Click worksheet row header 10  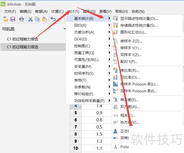click(x=76, y=148)
